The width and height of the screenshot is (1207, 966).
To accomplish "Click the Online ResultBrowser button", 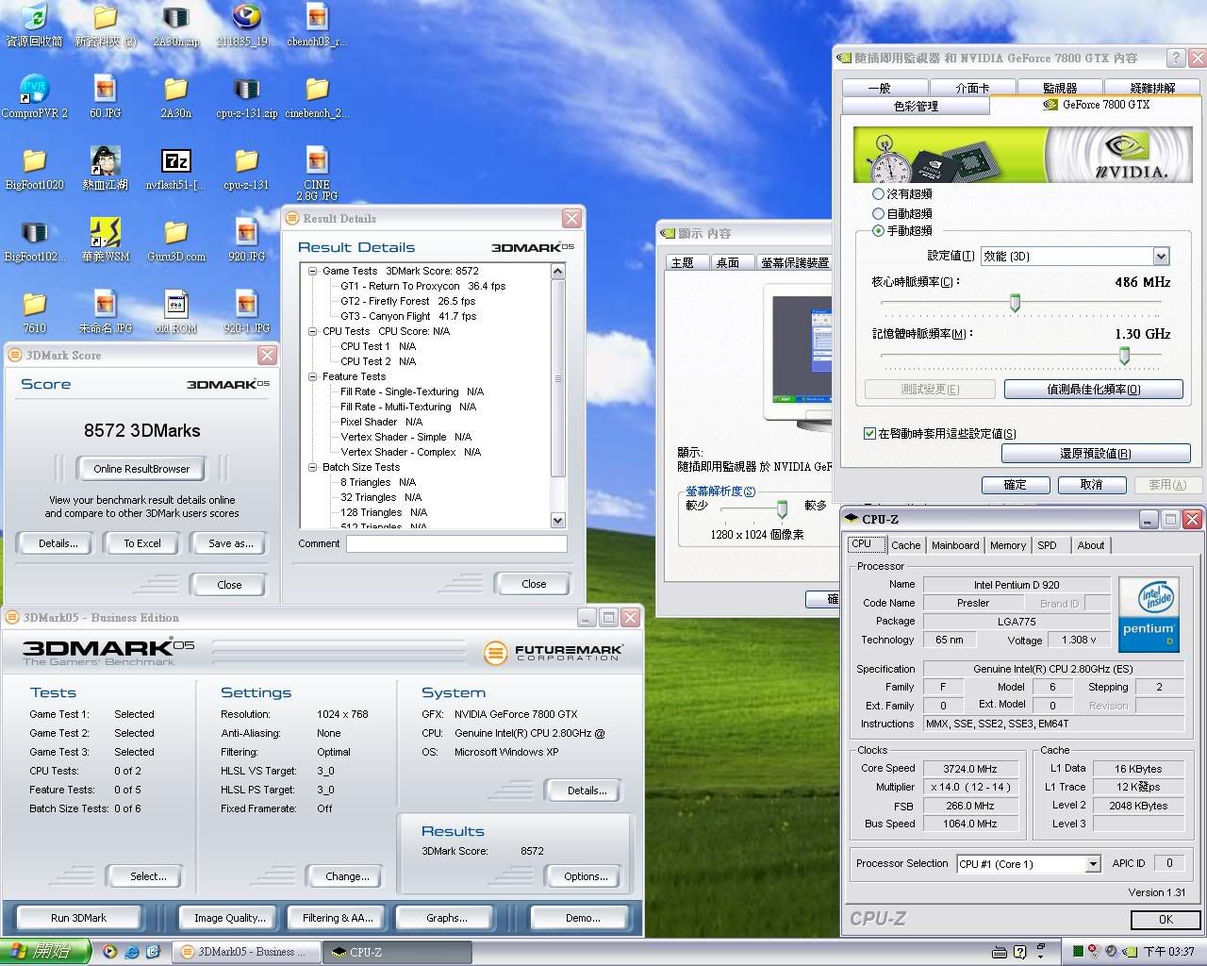I will tap(141, 469).
